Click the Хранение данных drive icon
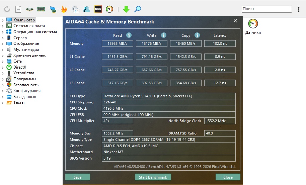 (9, 55)
